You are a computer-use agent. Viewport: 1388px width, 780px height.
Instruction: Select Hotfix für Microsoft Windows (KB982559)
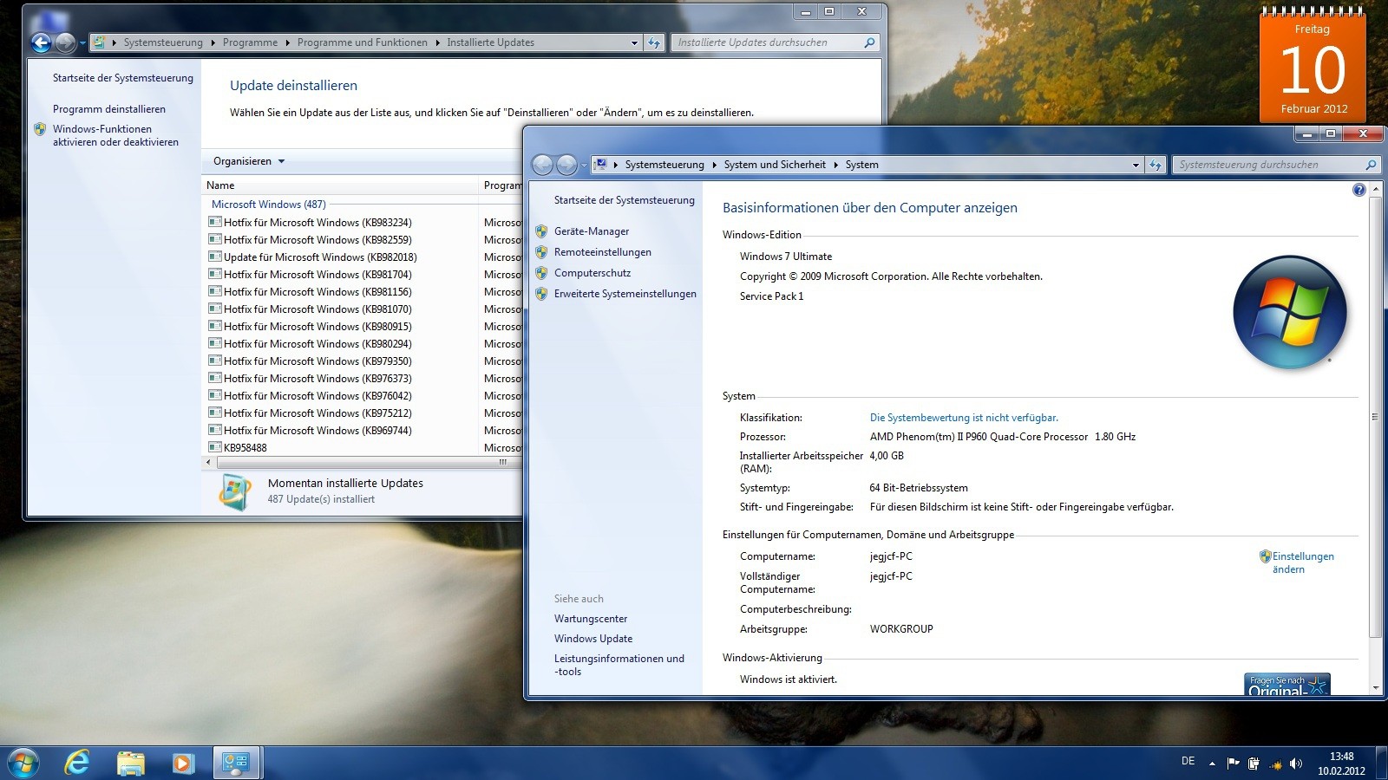(318, 240)
